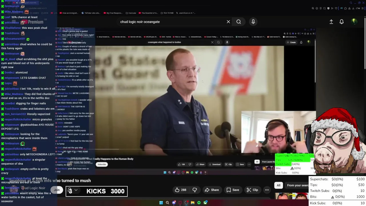Screen dimensions: 366x206
Task: Open Windows Search from the taskbar
Action: 168,203
